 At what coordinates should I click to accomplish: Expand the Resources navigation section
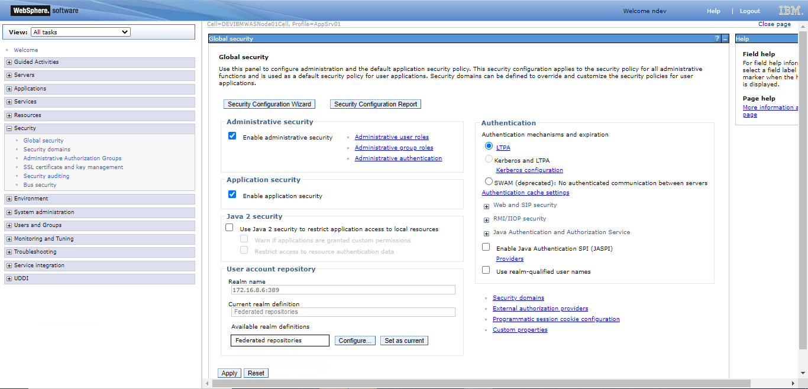click(x=9, y=115)
